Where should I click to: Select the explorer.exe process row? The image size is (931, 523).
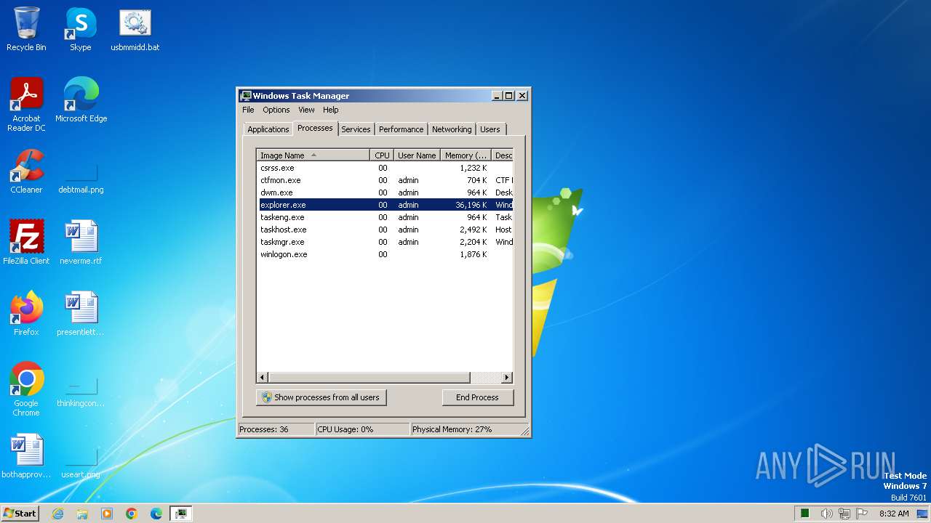385,205
